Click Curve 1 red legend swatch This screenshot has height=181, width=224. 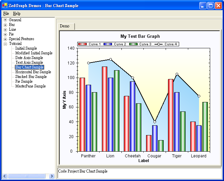82,44
